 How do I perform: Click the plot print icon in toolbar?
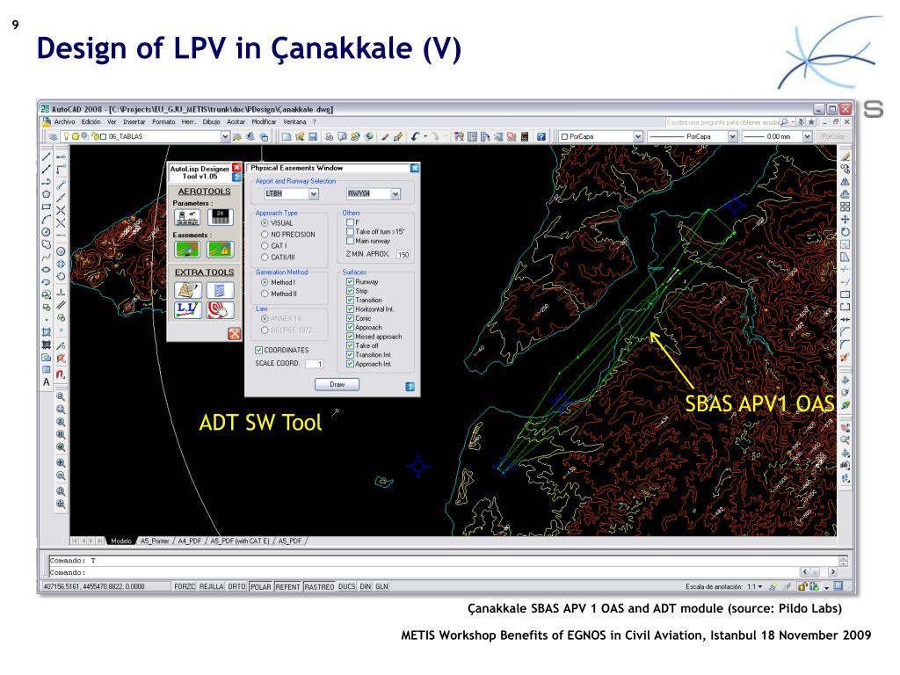coord(329,136)
